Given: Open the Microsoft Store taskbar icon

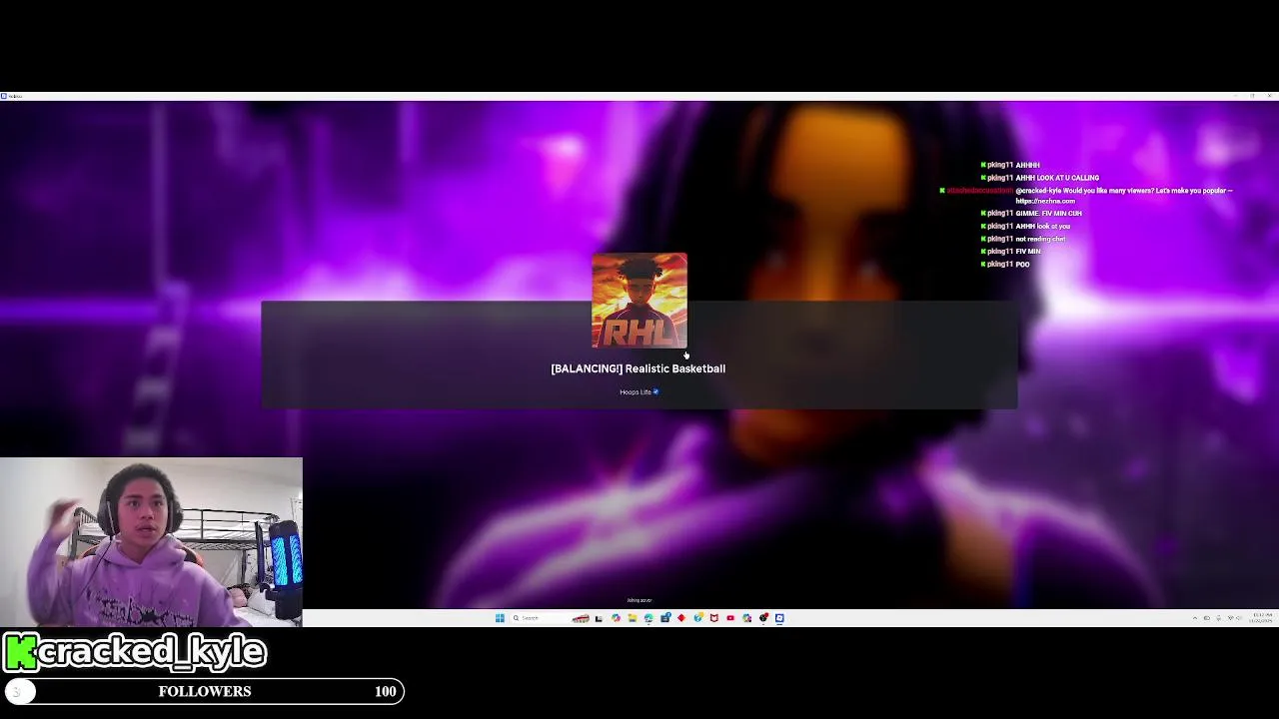Looking at the screenshot, I should [x=665, y=618].
